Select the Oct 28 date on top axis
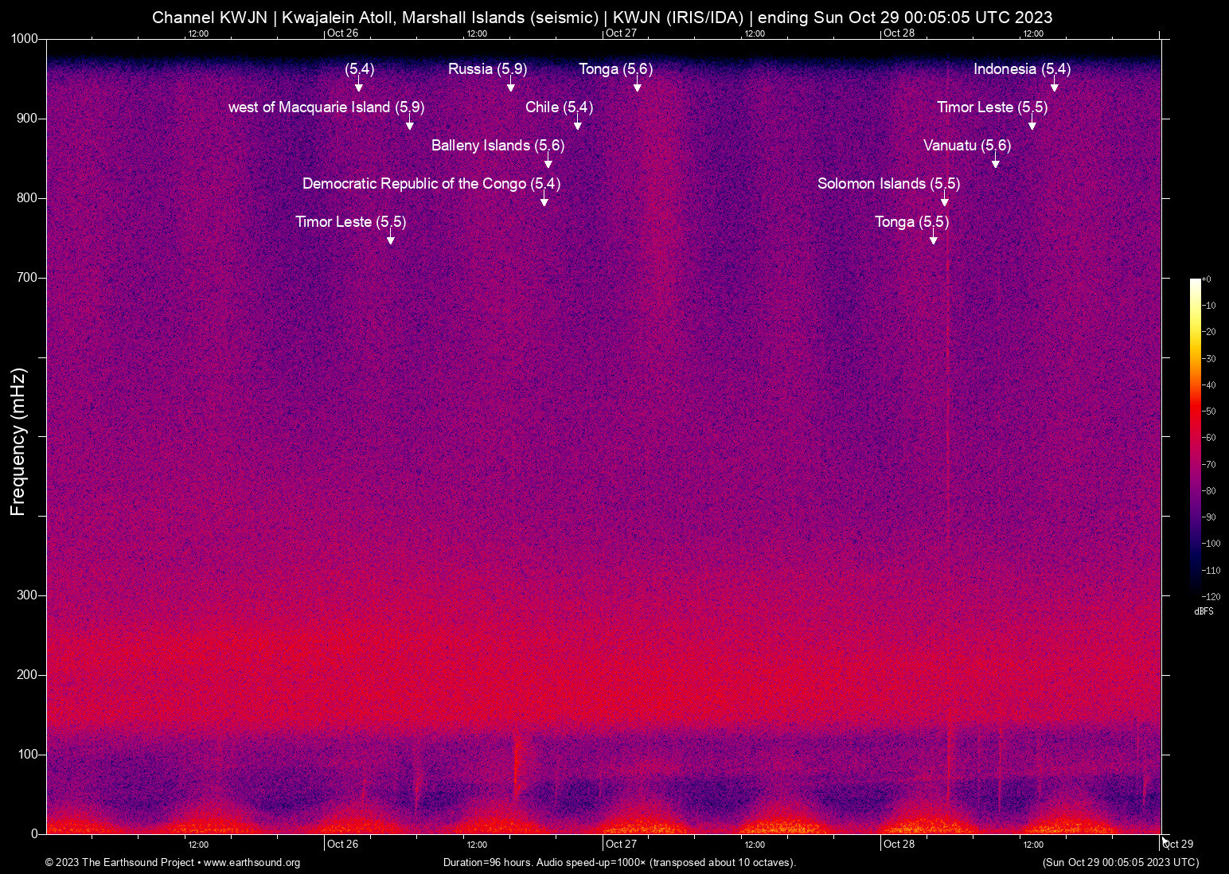The image size is (1229, 874). (899, 33)
